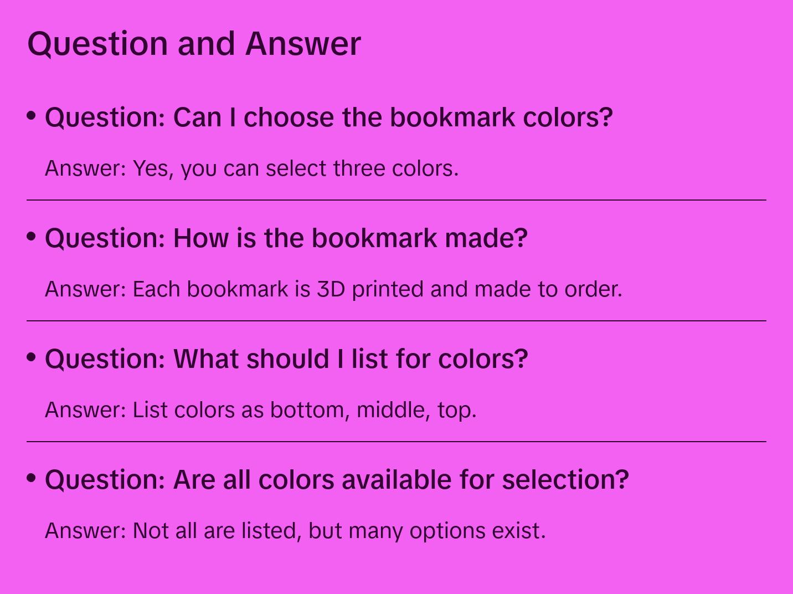
Task: Click the "Question and Answer" heading
Action: coord(194,43)
